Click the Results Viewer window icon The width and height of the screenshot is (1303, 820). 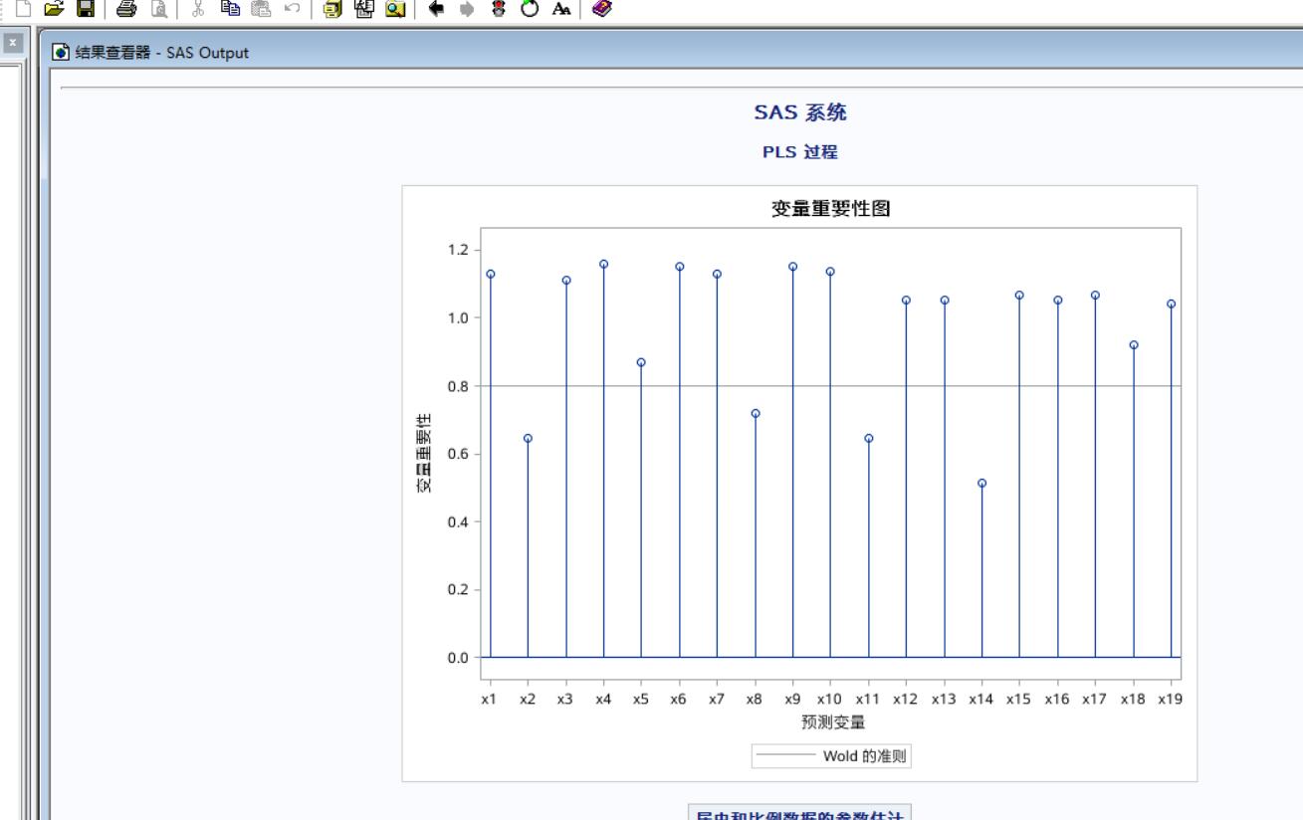(x=61, y=52)
